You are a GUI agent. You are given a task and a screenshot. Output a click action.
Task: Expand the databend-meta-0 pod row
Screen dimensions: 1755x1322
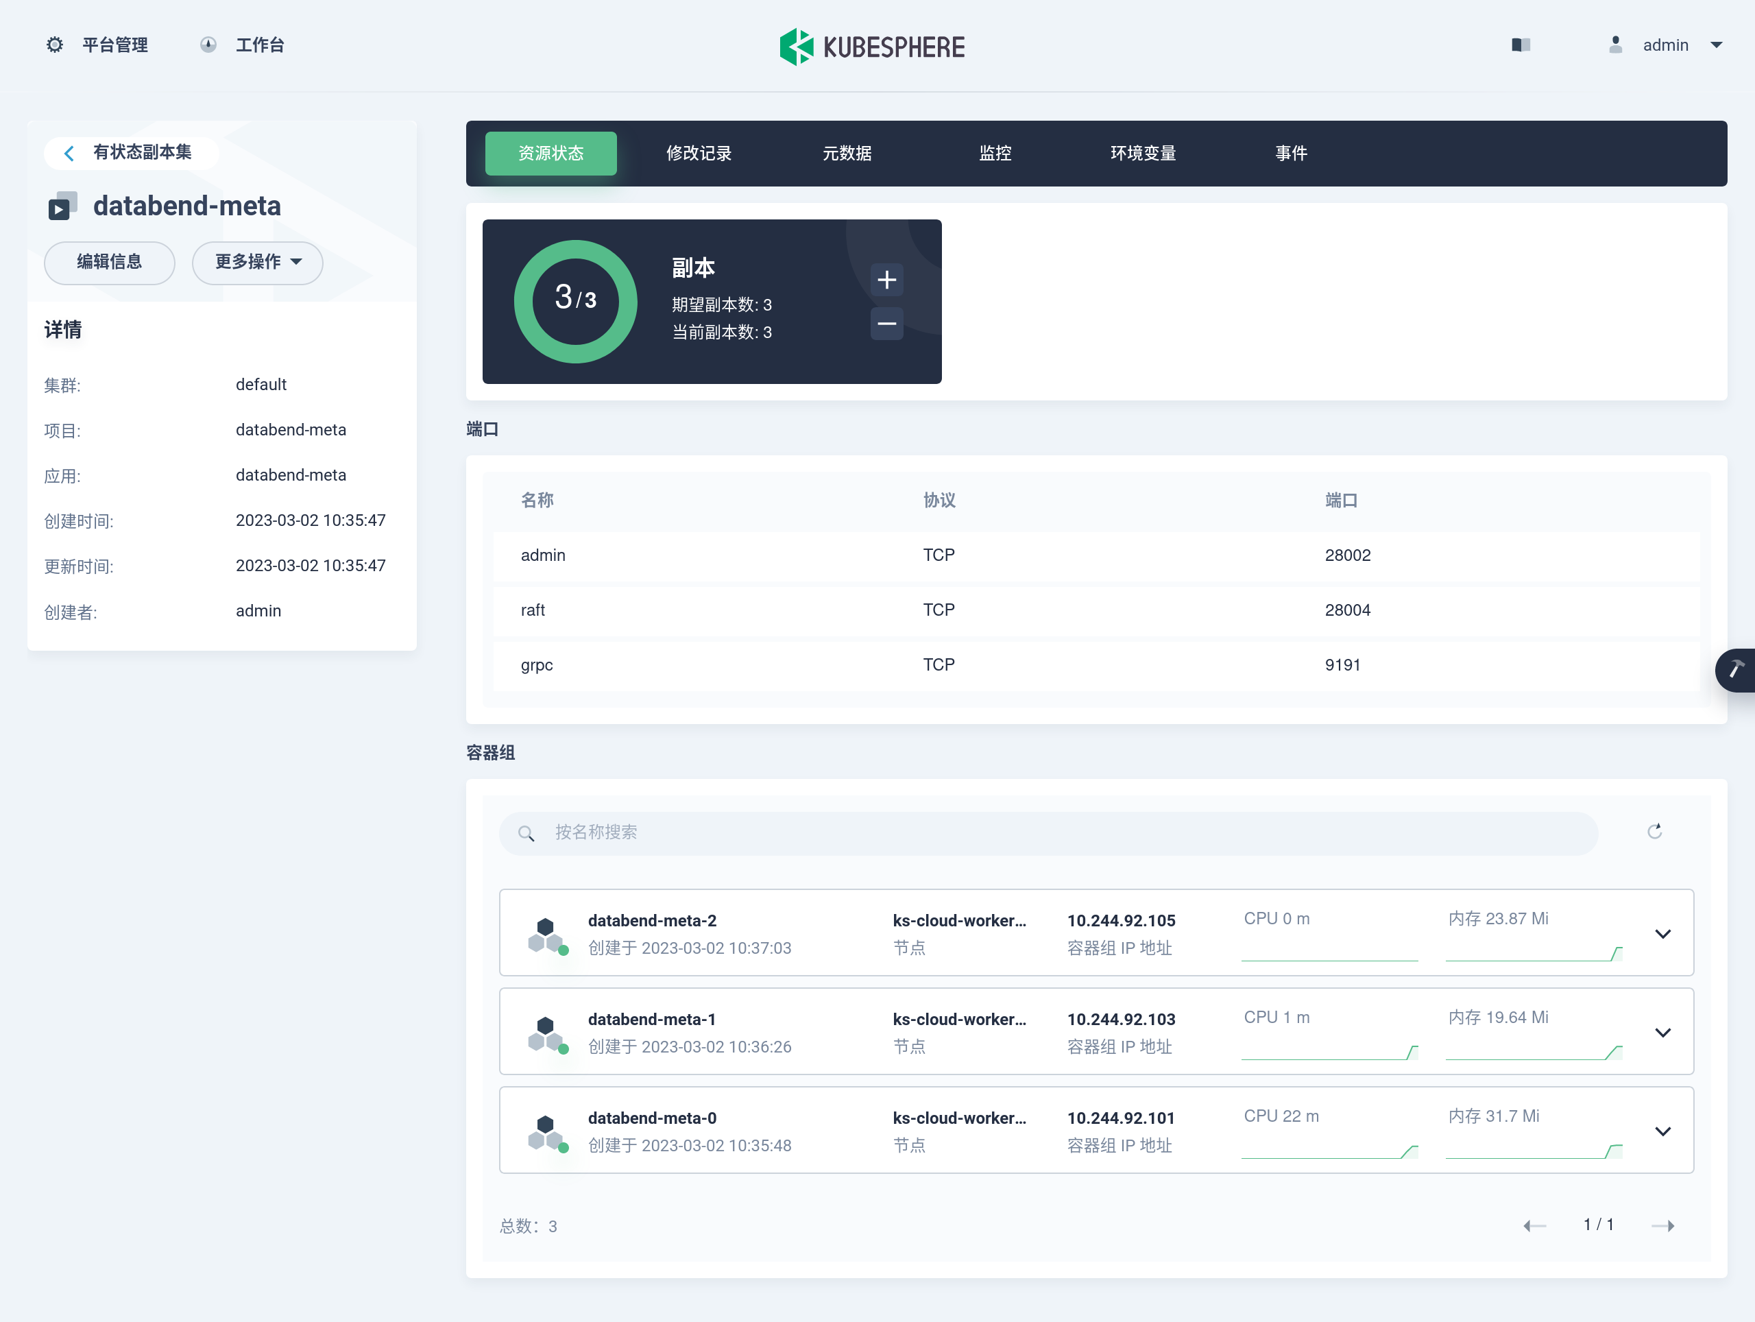(1663, 1131)
